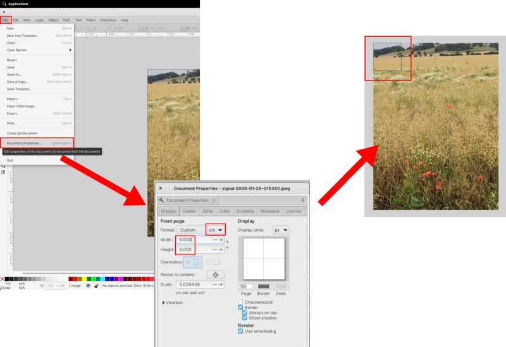
Task: Click the no-color X swatch in palette
Action: (x=3, y=279)
